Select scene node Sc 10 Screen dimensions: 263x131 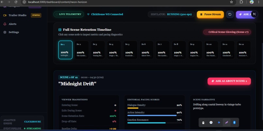coord(211,50)
